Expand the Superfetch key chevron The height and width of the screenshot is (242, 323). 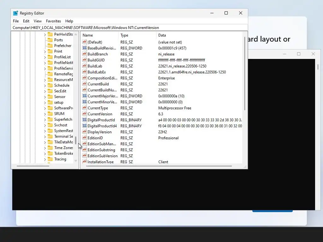pos(45,119)
